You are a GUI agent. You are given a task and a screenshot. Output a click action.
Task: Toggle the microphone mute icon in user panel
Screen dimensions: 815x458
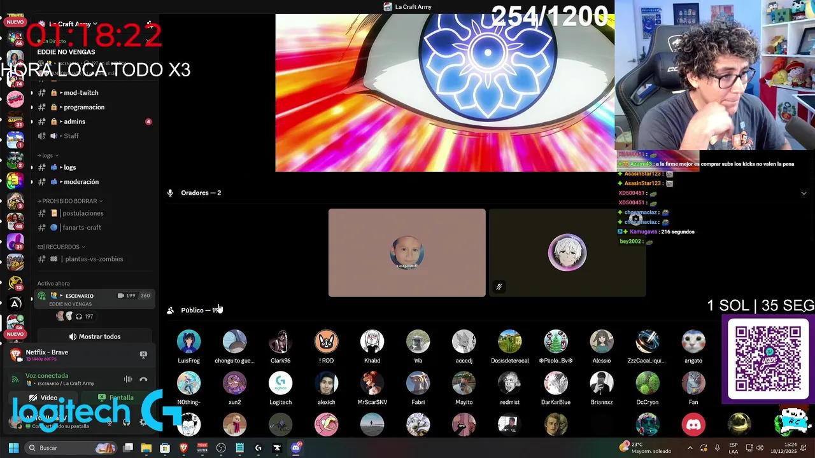click(x=110, y=422)
